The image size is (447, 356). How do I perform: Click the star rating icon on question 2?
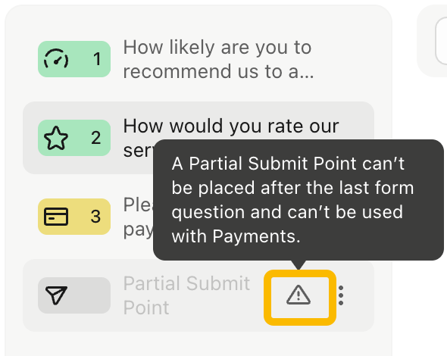(x=56, y=138)
